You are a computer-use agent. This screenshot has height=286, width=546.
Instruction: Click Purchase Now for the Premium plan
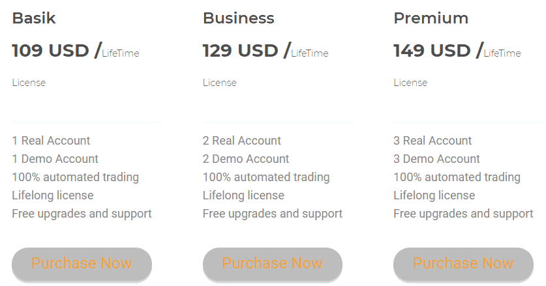coord(463,263)
